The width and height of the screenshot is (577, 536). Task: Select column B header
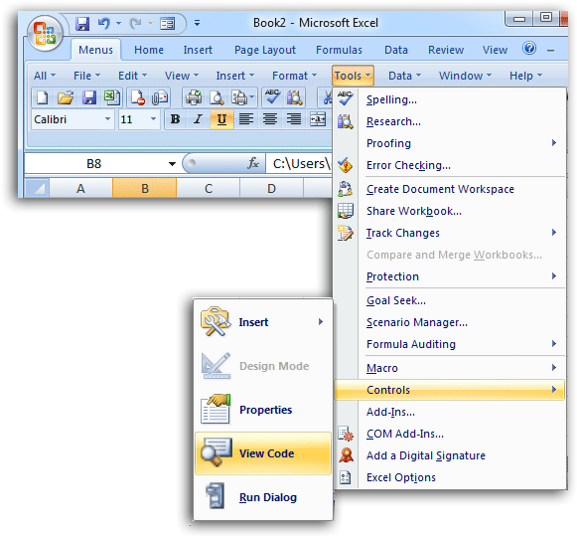(145, 189)
